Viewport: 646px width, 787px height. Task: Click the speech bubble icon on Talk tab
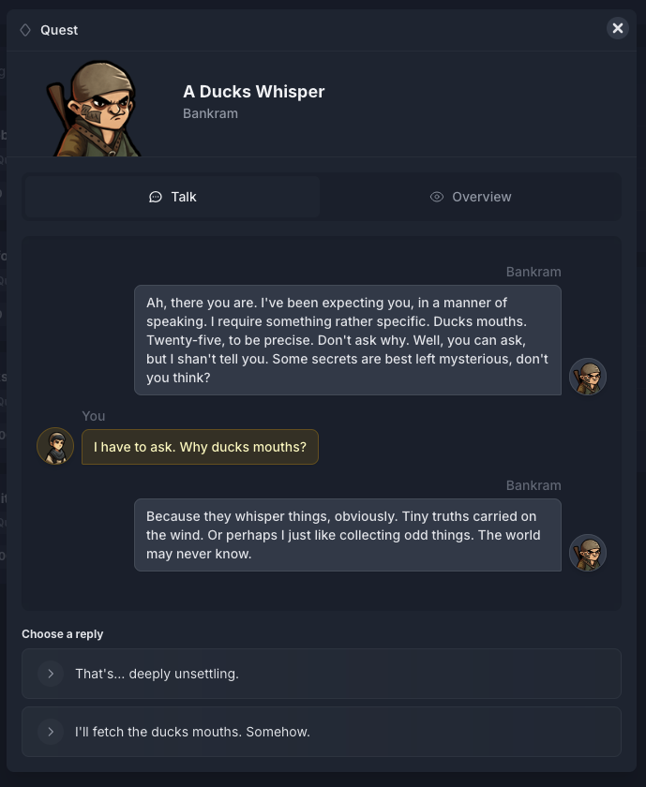(156, 197)
